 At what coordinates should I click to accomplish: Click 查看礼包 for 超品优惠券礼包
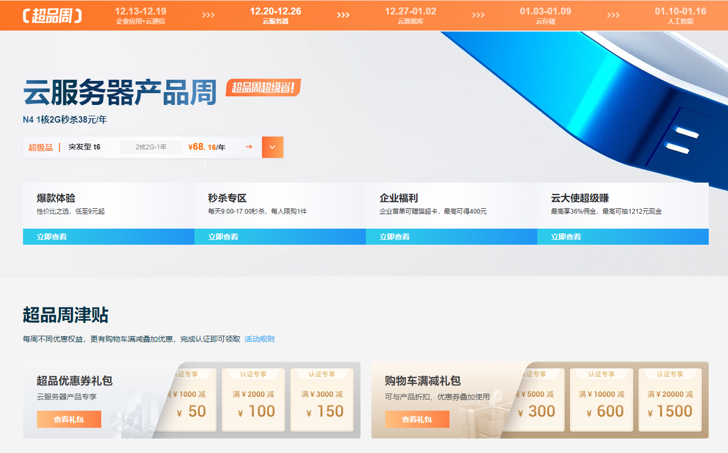click(x=69, y=419)
